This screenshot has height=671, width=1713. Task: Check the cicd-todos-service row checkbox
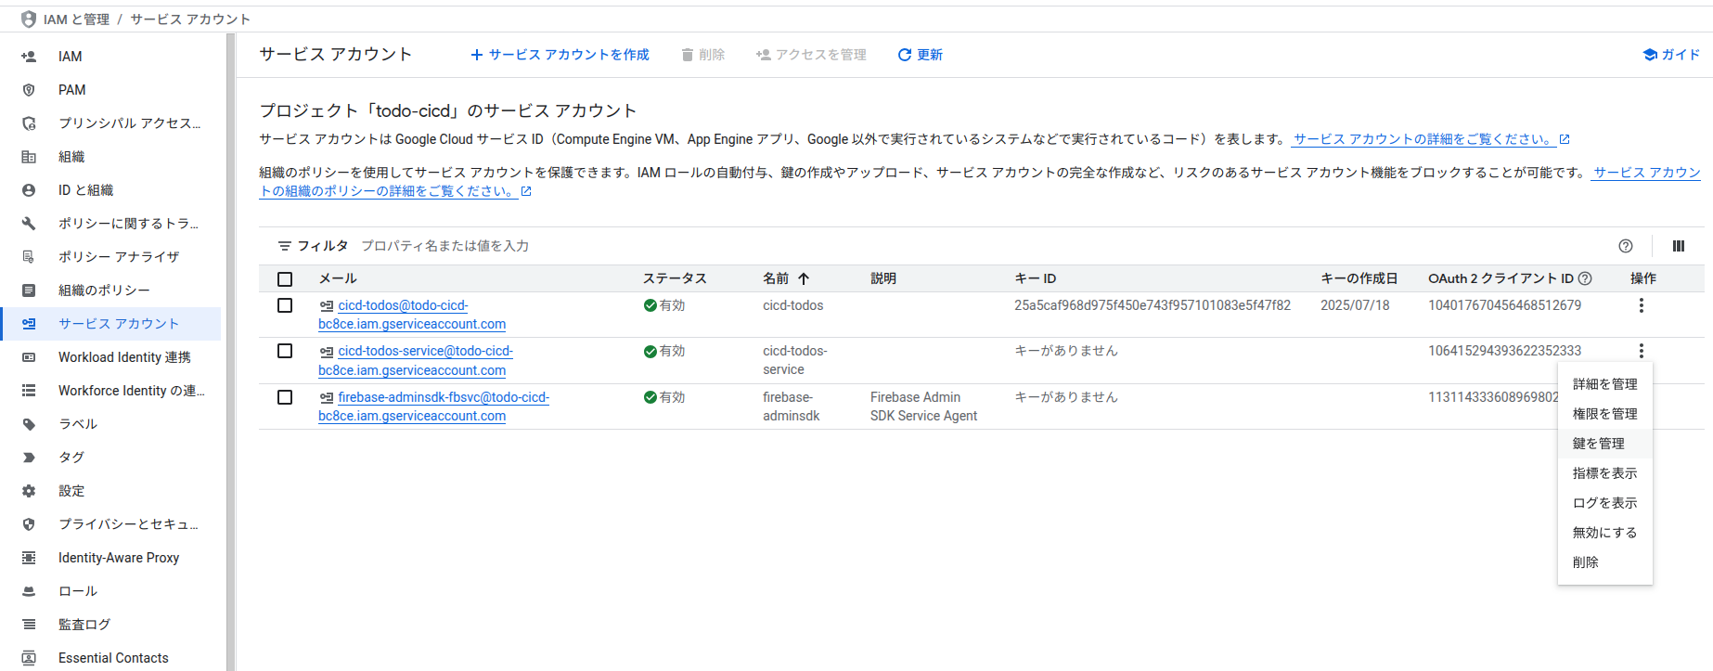(x=285, y=351)
